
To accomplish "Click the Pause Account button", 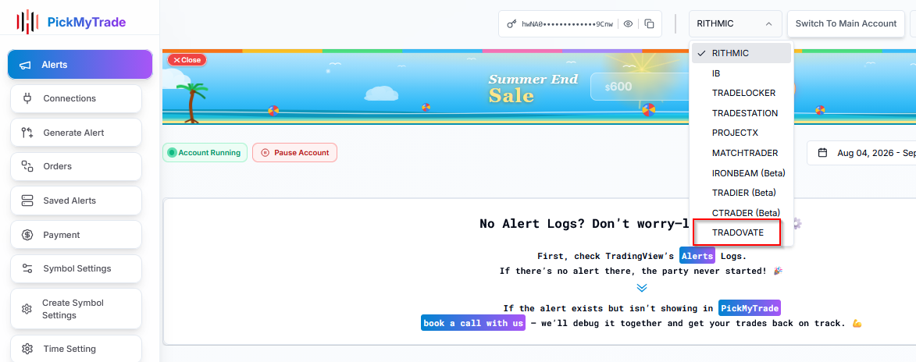I will [x=295, y=152].
